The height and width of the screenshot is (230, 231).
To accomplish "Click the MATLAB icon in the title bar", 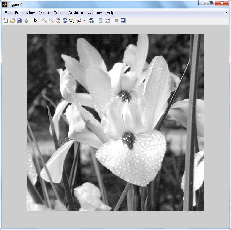I will point(5,4).
